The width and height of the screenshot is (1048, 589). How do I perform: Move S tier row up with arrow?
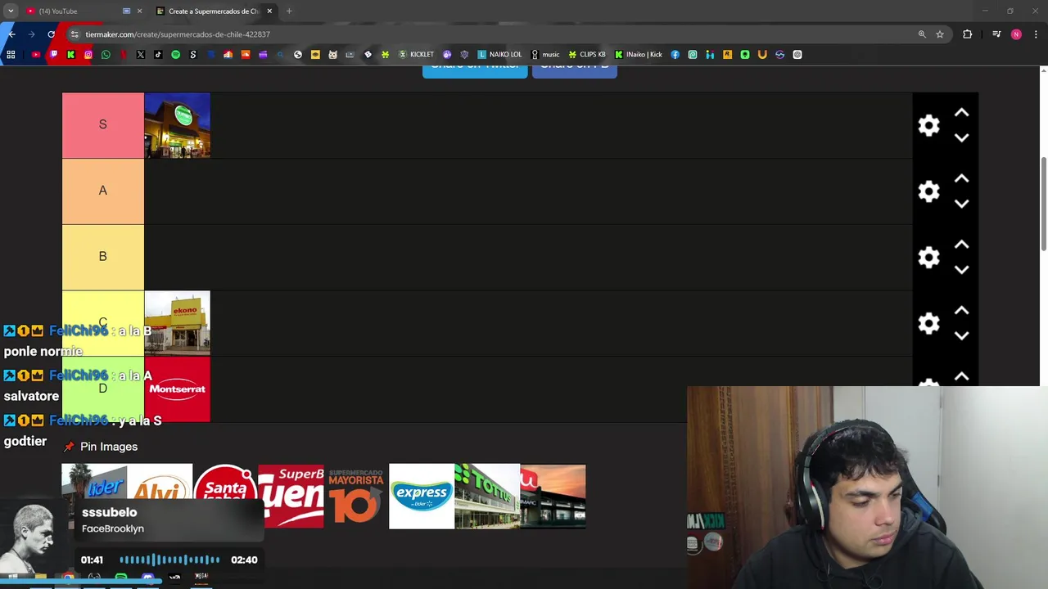pyautogui.click(x=961, y=113)
